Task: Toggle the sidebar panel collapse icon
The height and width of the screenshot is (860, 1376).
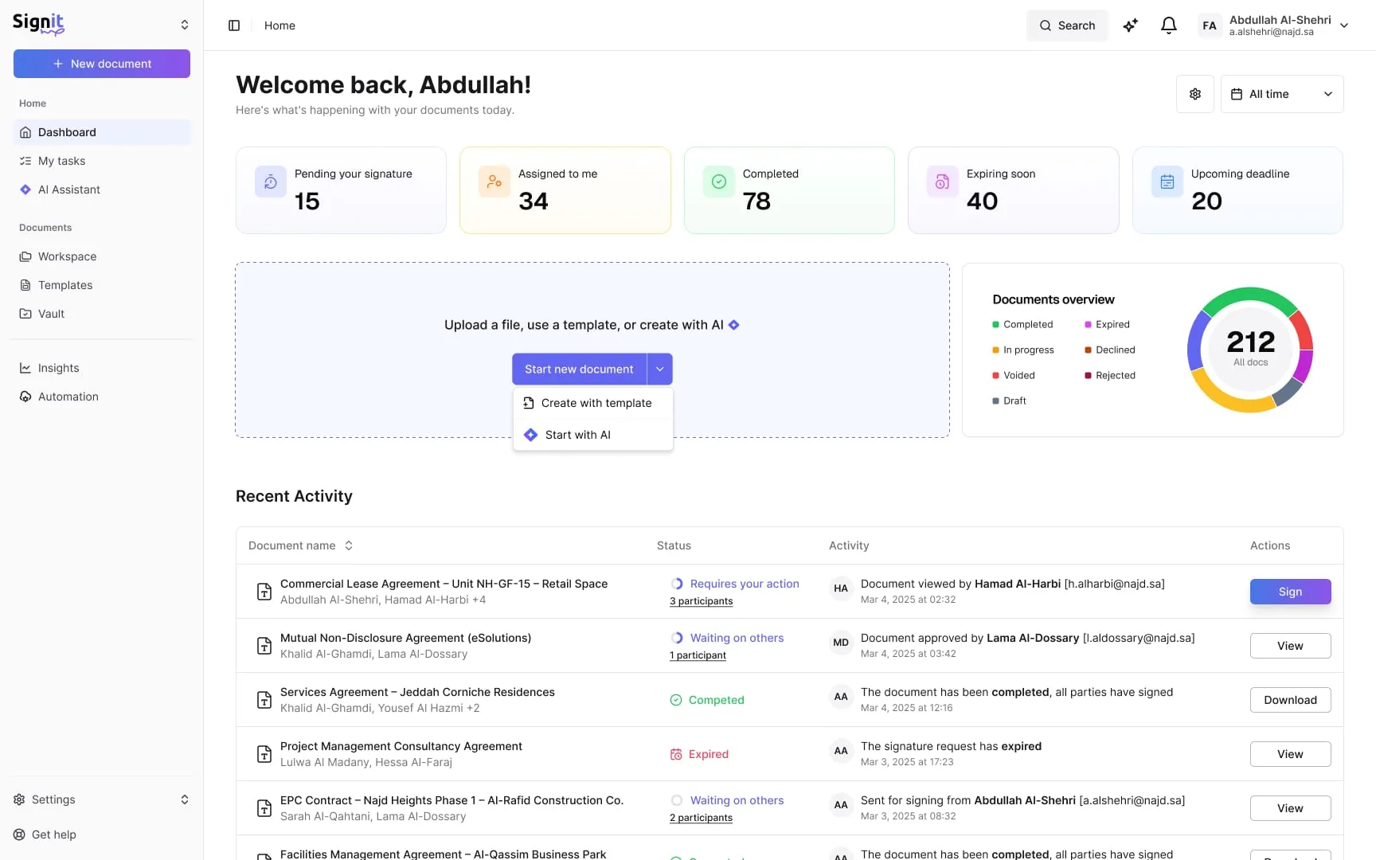Action: (x=234, y=25)
